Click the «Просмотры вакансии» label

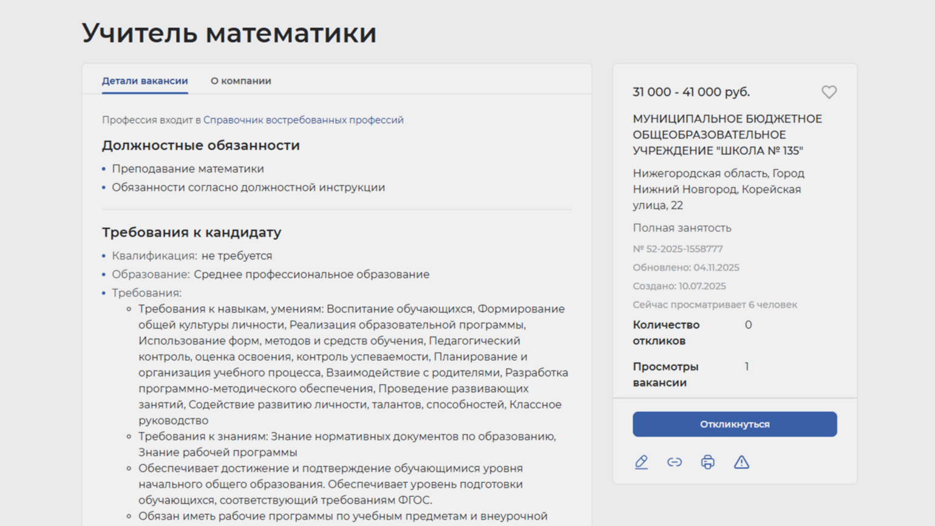(665, 375)
